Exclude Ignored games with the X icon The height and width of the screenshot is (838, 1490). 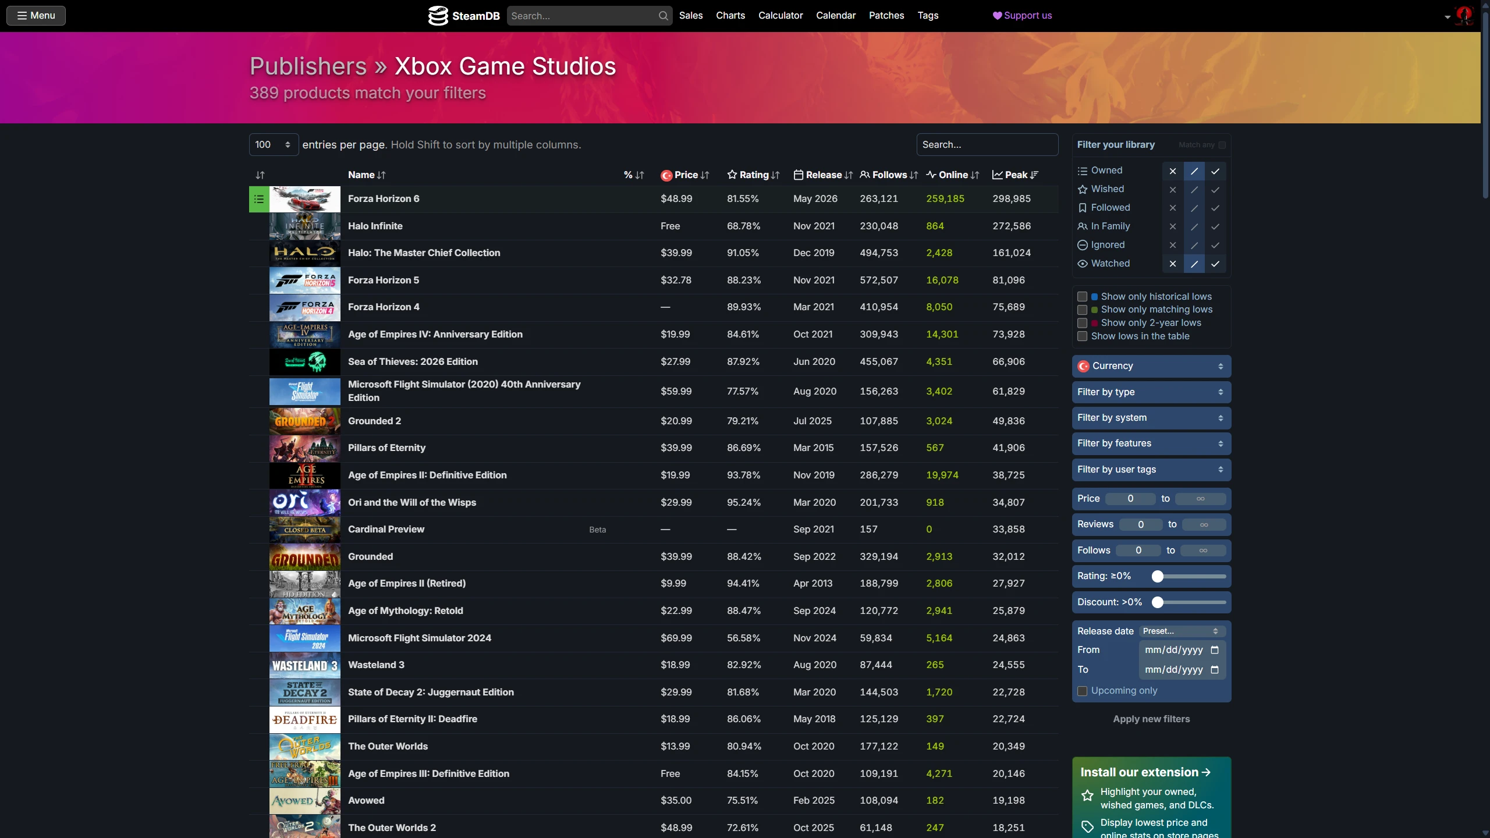1173,246
